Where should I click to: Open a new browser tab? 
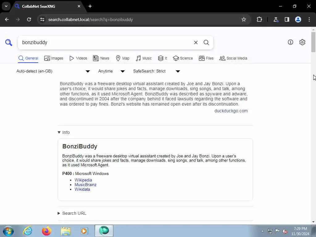click(x=90, y=6)
